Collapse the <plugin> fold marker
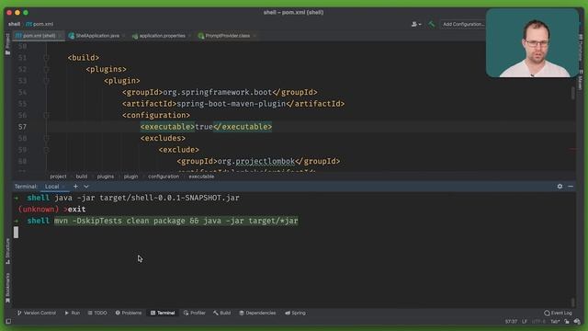 [46, 81]
